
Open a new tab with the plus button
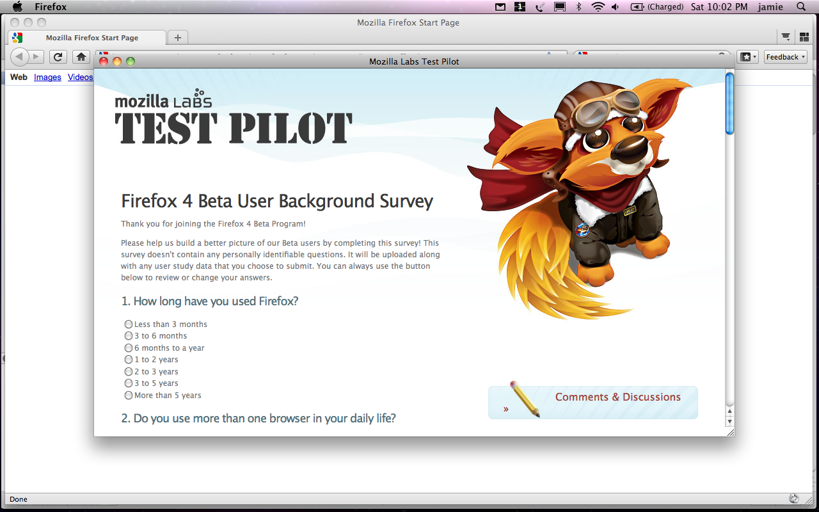point(178,38)
